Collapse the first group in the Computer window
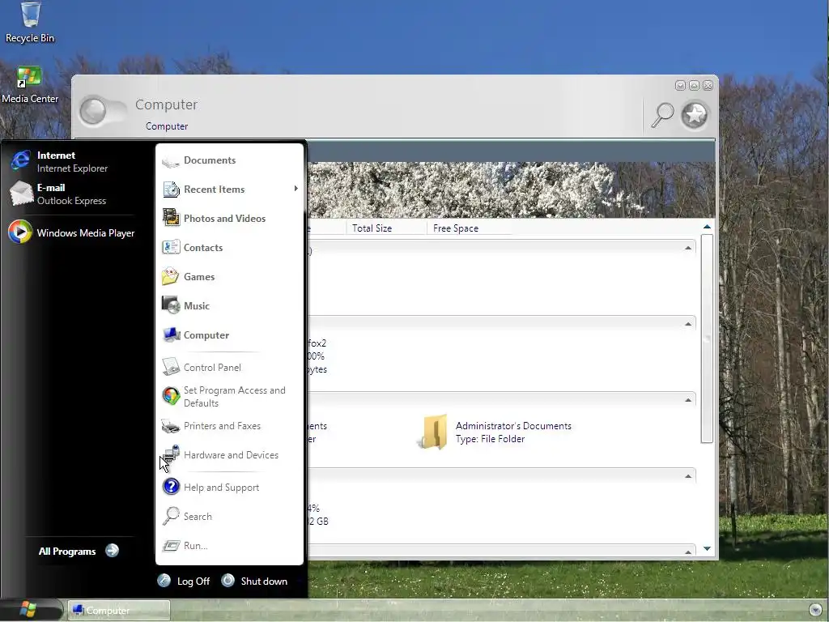The image size is (829, 622). click(x=688, y=248)
